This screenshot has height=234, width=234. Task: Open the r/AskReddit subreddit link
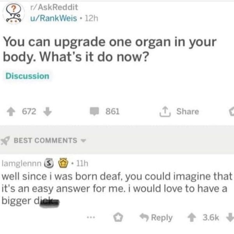pyautogui.click(x=54, y=7)
